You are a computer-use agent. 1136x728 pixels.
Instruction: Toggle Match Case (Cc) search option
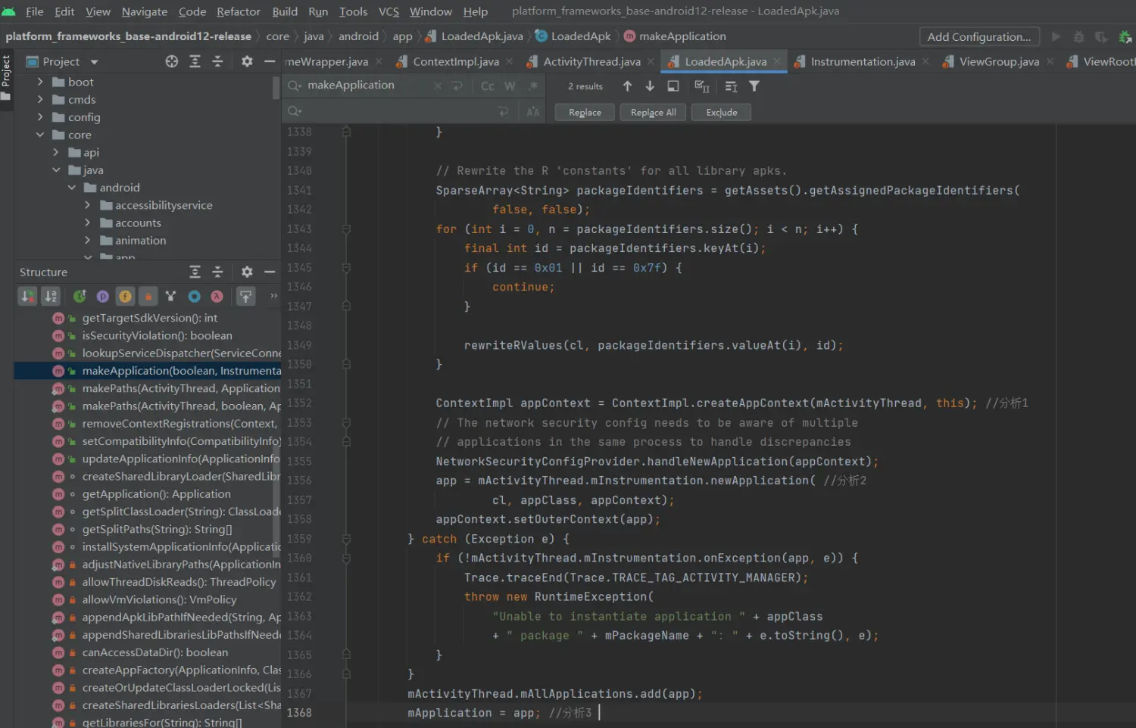(488, 86)
